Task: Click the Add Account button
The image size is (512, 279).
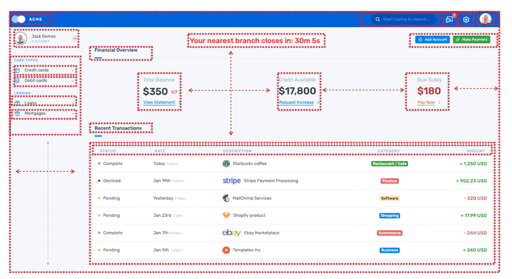Action: [432, 40]
